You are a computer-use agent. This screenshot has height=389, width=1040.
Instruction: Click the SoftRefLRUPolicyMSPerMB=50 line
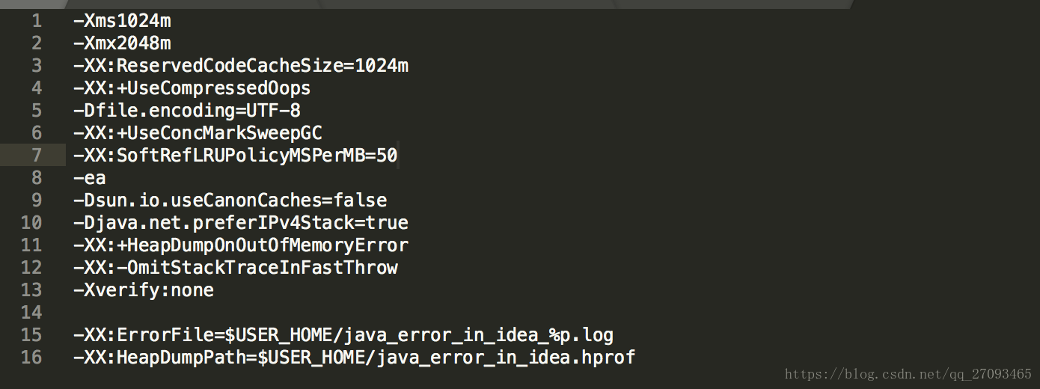coord(236,156)
